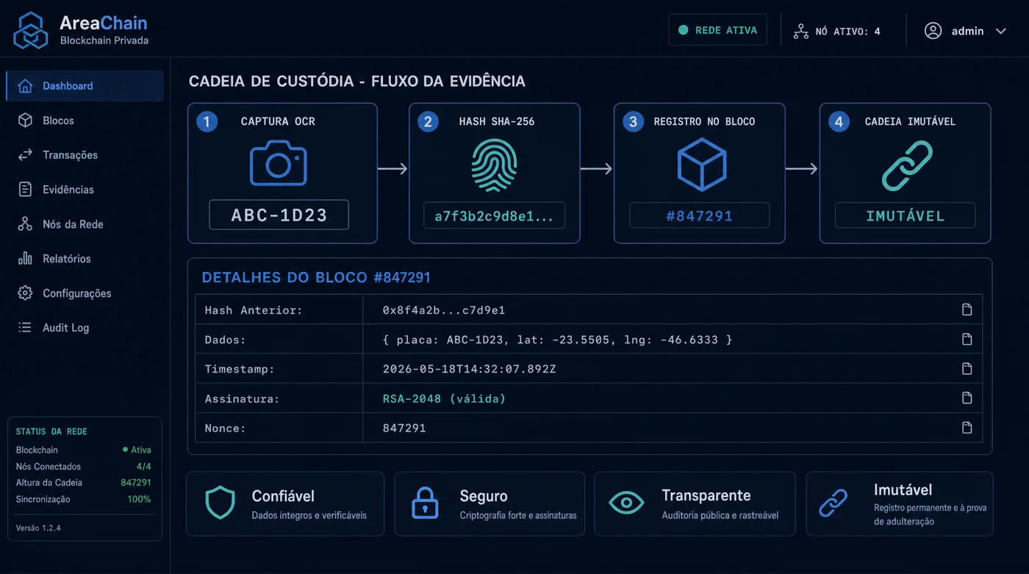The height and width of the screenshot is (574, 1029).
Task: Copy the Assinatura row value
Action: point(967,398)
